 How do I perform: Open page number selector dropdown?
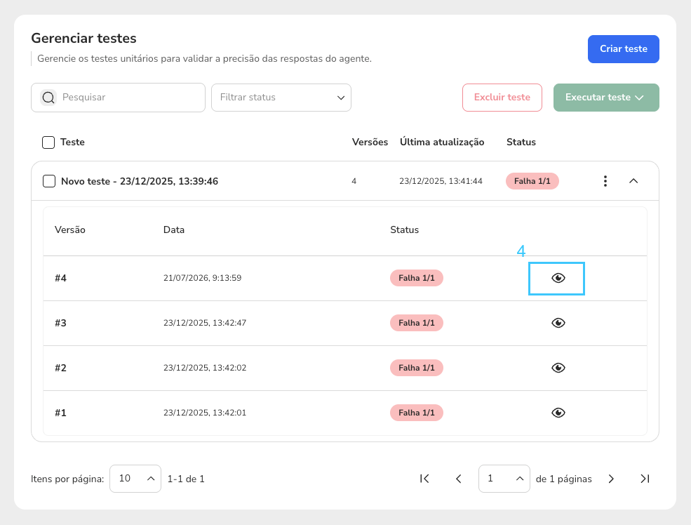point(504,479)
